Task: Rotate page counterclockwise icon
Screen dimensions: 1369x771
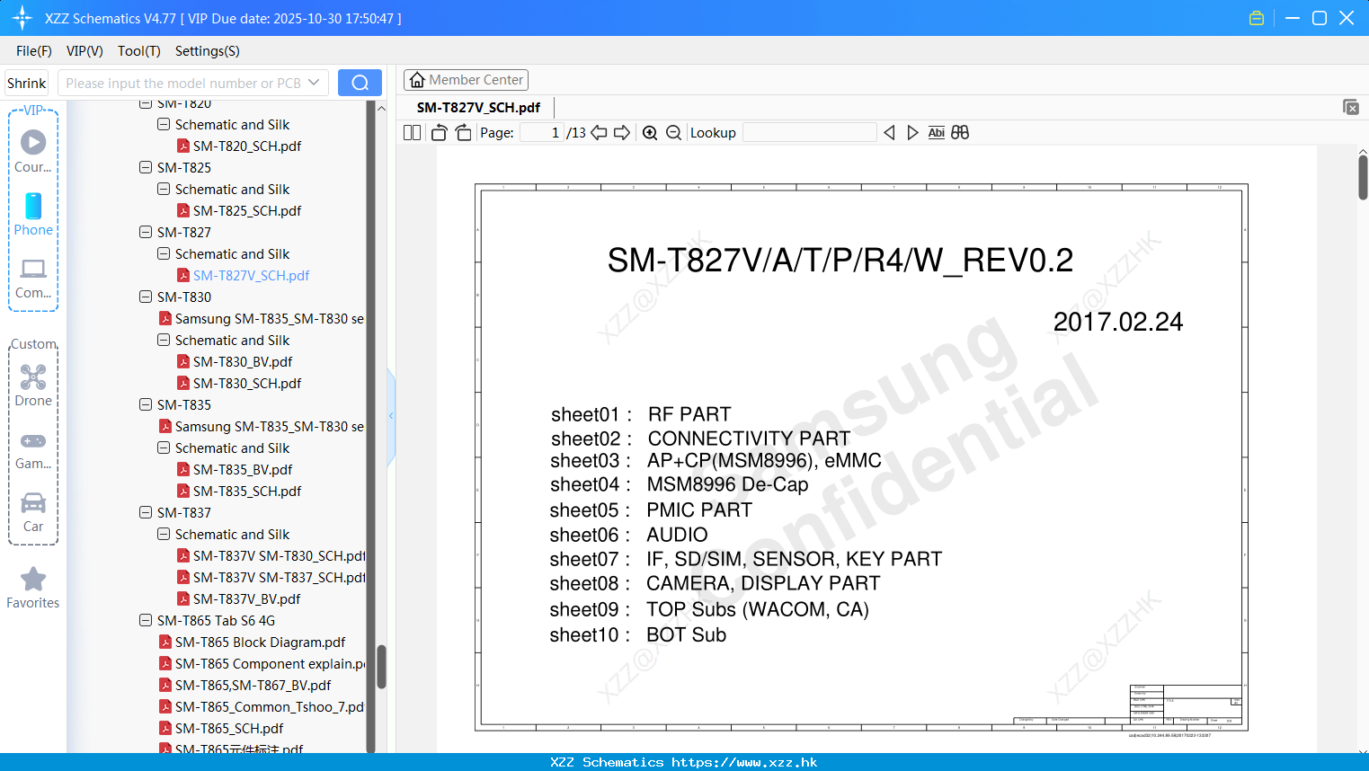Action: [x=439, y=133]
